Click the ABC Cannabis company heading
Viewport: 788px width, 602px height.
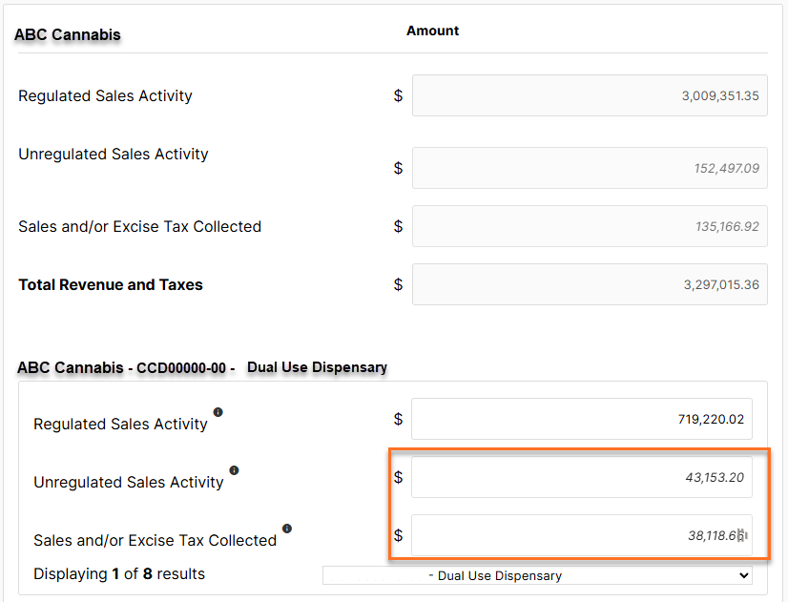tap(68, 34)
